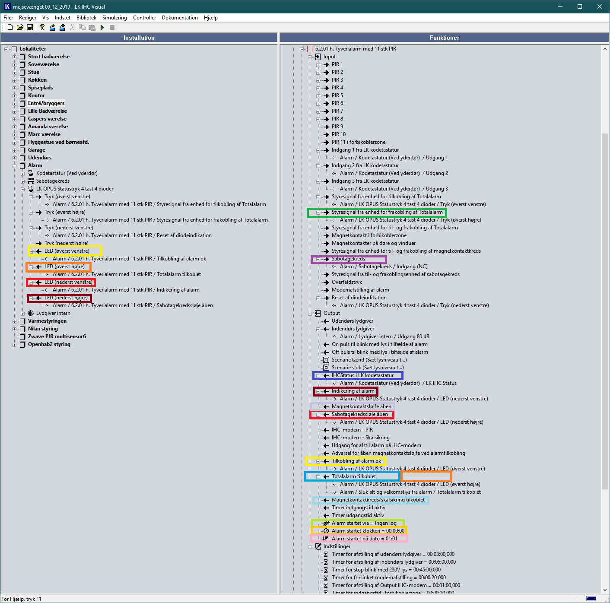Click the Funktioner panel scroll down arrow
This screenshot has height=603, width=610.
pos(605,590)
